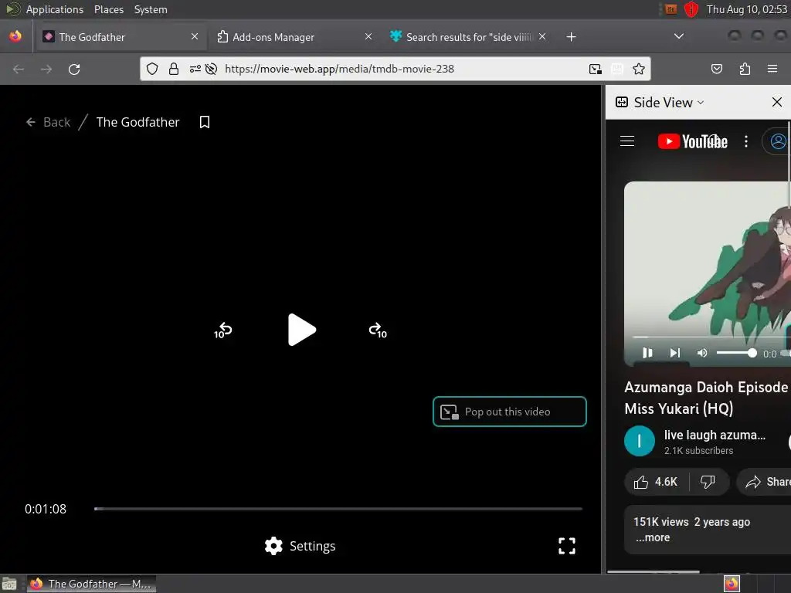
Task: Go back via the Back arrow link
Action: pyautogui.click(x=48, y=122)
